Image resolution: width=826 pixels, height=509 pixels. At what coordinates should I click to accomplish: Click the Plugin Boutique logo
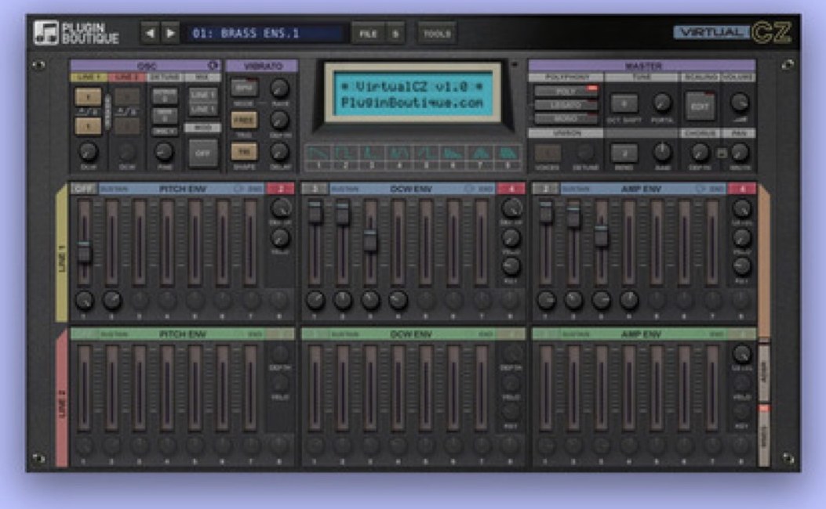(76, 33)
